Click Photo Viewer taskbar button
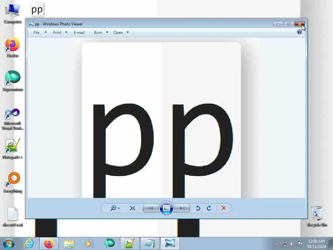The image size is (333, 250). (x=170, y=243)
